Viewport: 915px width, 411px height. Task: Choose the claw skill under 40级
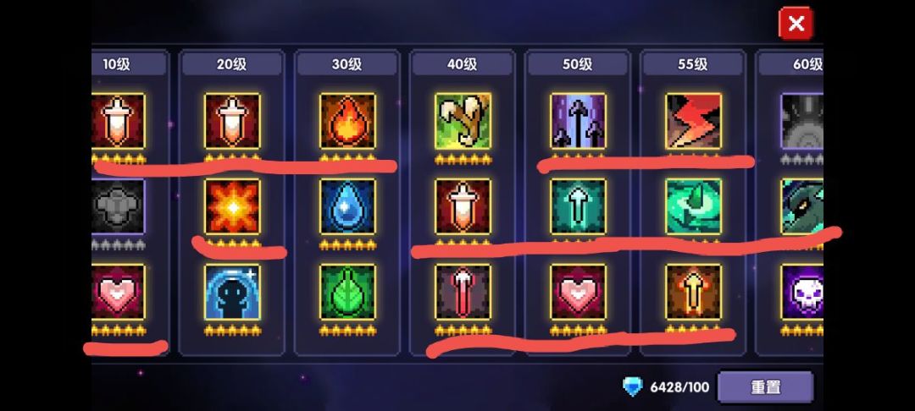pos(463,121)
